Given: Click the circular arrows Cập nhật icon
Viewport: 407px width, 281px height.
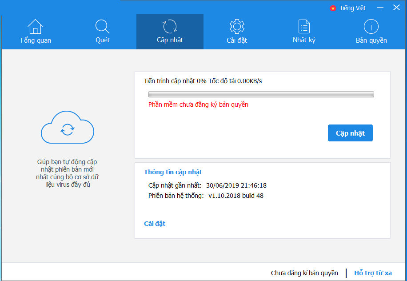Looking at the screenshot, I should (x=170, y=27).
